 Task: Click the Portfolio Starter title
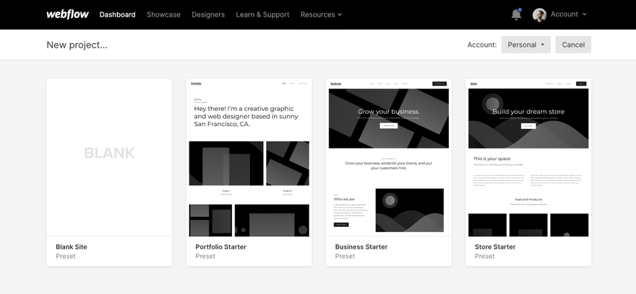click(220, 246)
